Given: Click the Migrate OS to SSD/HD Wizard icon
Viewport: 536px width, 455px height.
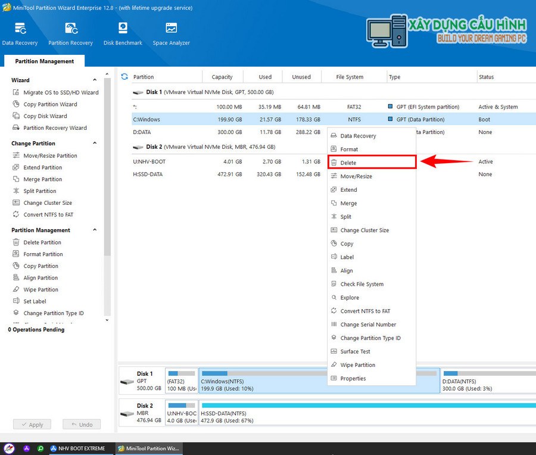Looking at the screenshot, I should coord(16,92).
